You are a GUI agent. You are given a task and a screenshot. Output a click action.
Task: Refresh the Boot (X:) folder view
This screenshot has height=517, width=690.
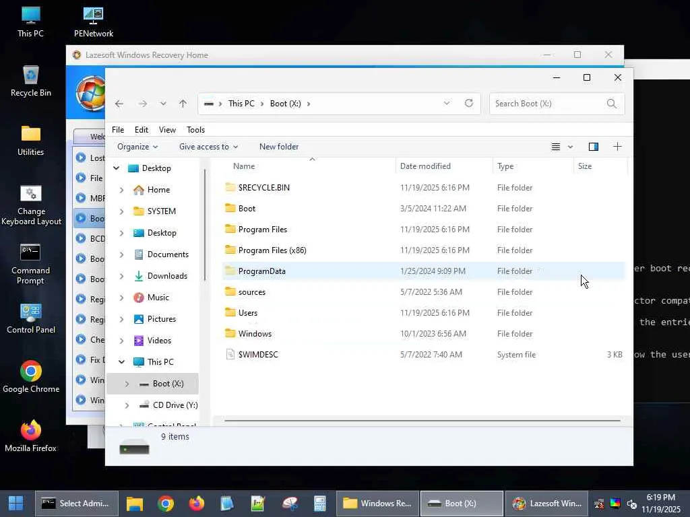coord(469,103)
